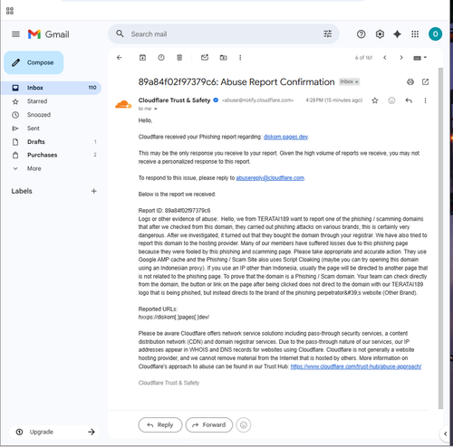Go back to inbox arrow
This screenshot has height=447, width=453.
coord(120,58)
